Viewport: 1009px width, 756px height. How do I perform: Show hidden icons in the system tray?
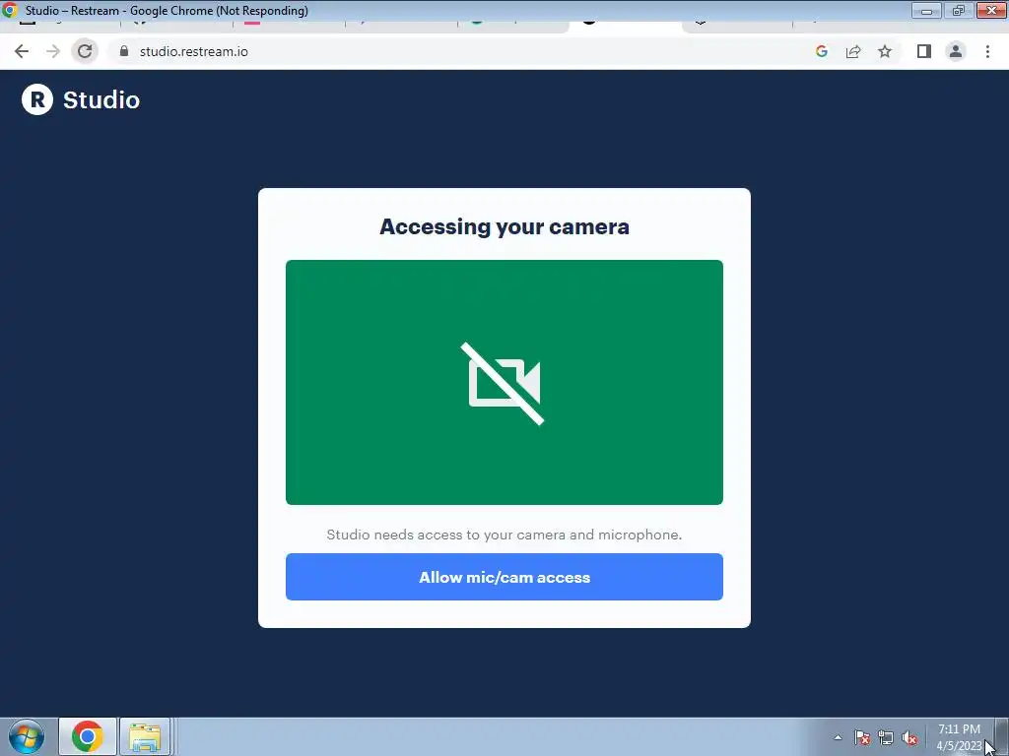838,737
